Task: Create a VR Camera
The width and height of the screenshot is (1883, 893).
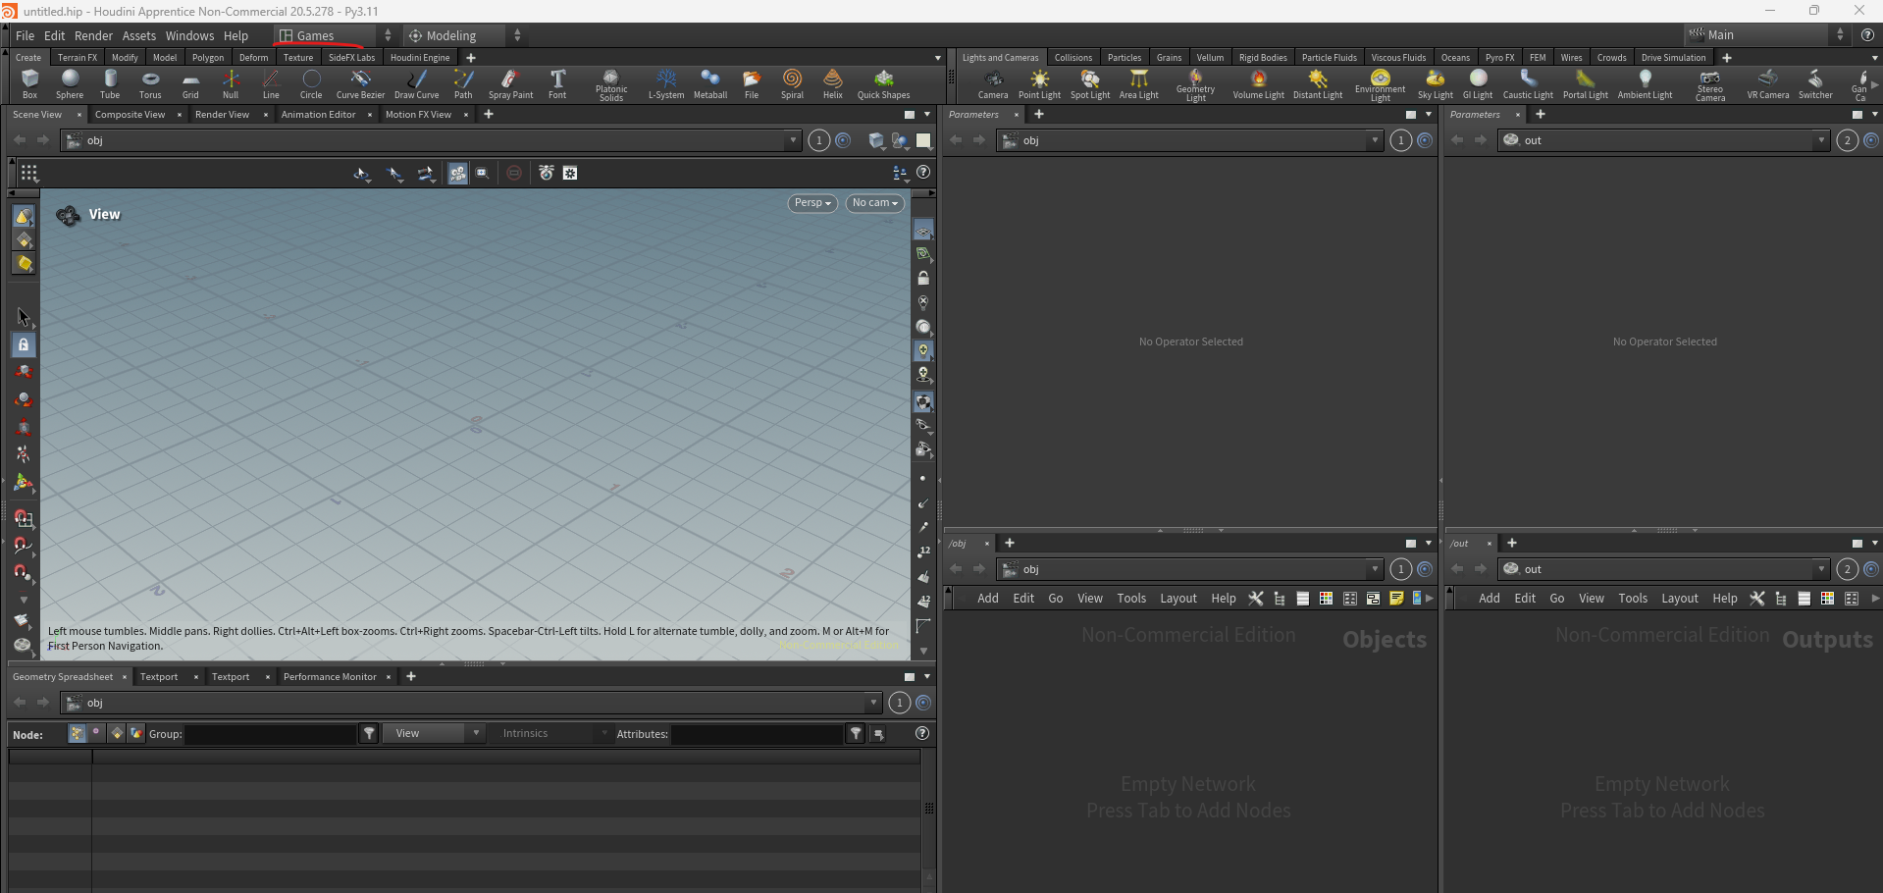Action: click(x=1768, y=84)
